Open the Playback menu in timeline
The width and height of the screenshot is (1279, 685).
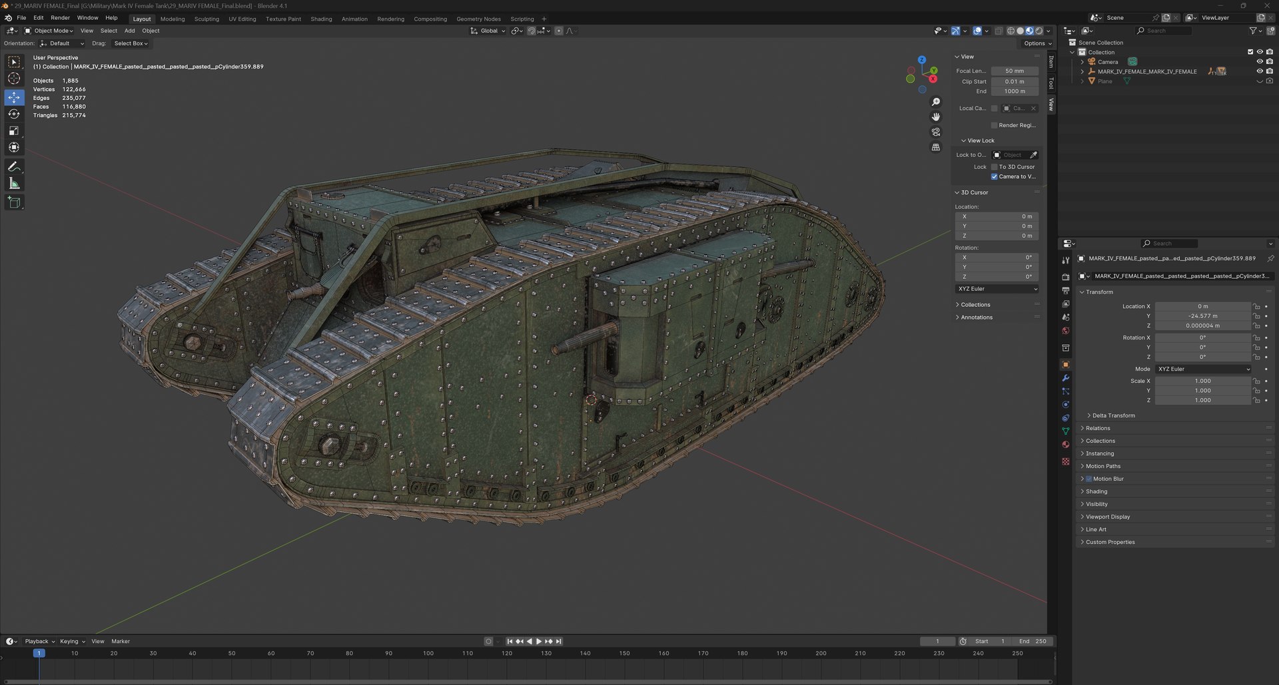point(39,641)
